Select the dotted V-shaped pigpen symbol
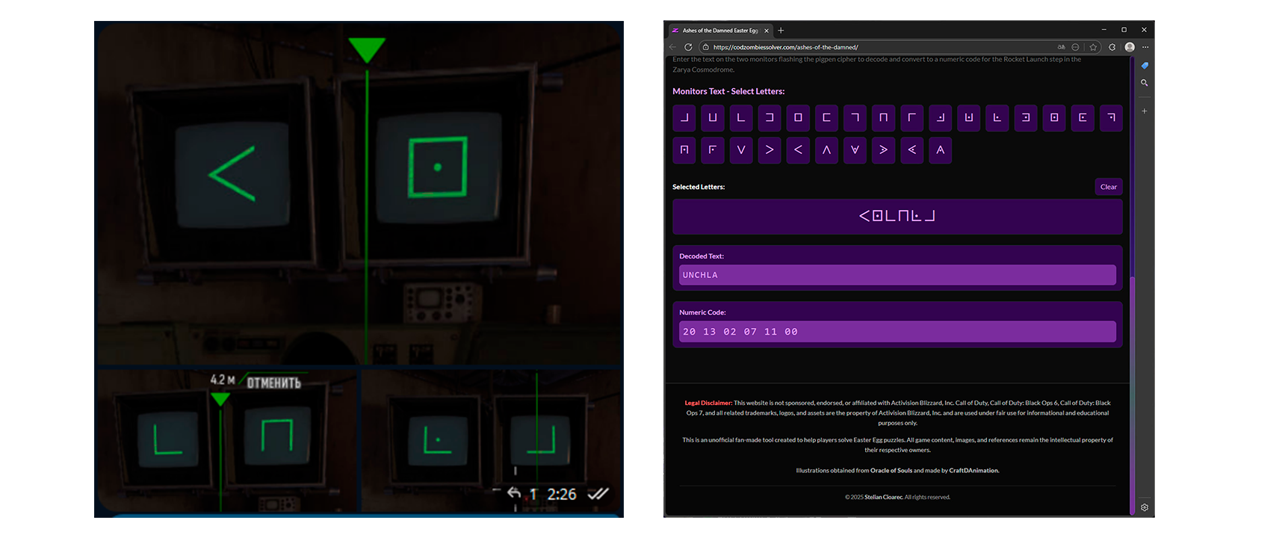 [855, 149]
